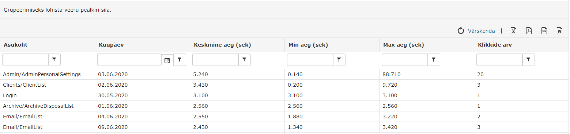Image resolution: width=570 pixels, height=134 pixels.
Task: Open the Keskmine aeg filter menu
Action: [245, 60]
